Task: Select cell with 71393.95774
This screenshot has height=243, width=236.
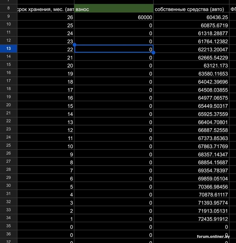Action: click(191, 202)
